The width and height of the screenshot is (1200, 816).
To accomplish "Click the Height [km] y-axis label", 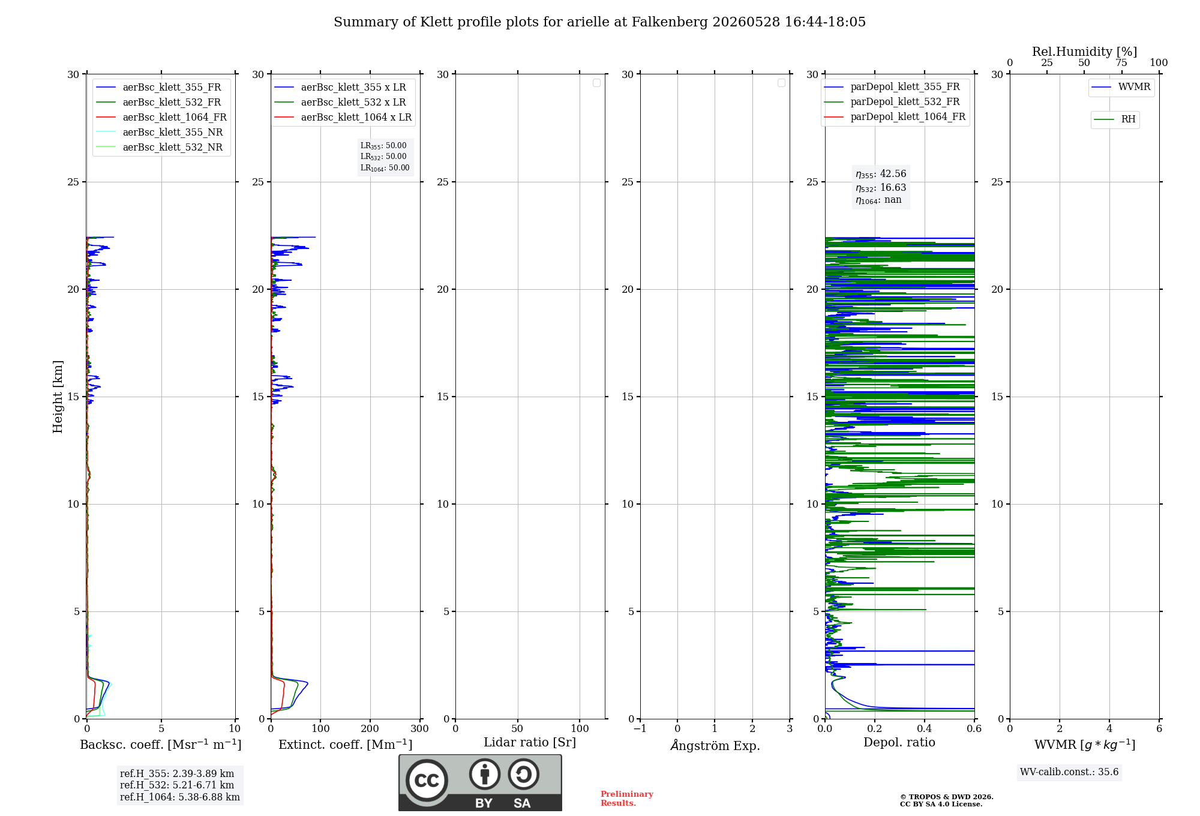I will (58, 397).
